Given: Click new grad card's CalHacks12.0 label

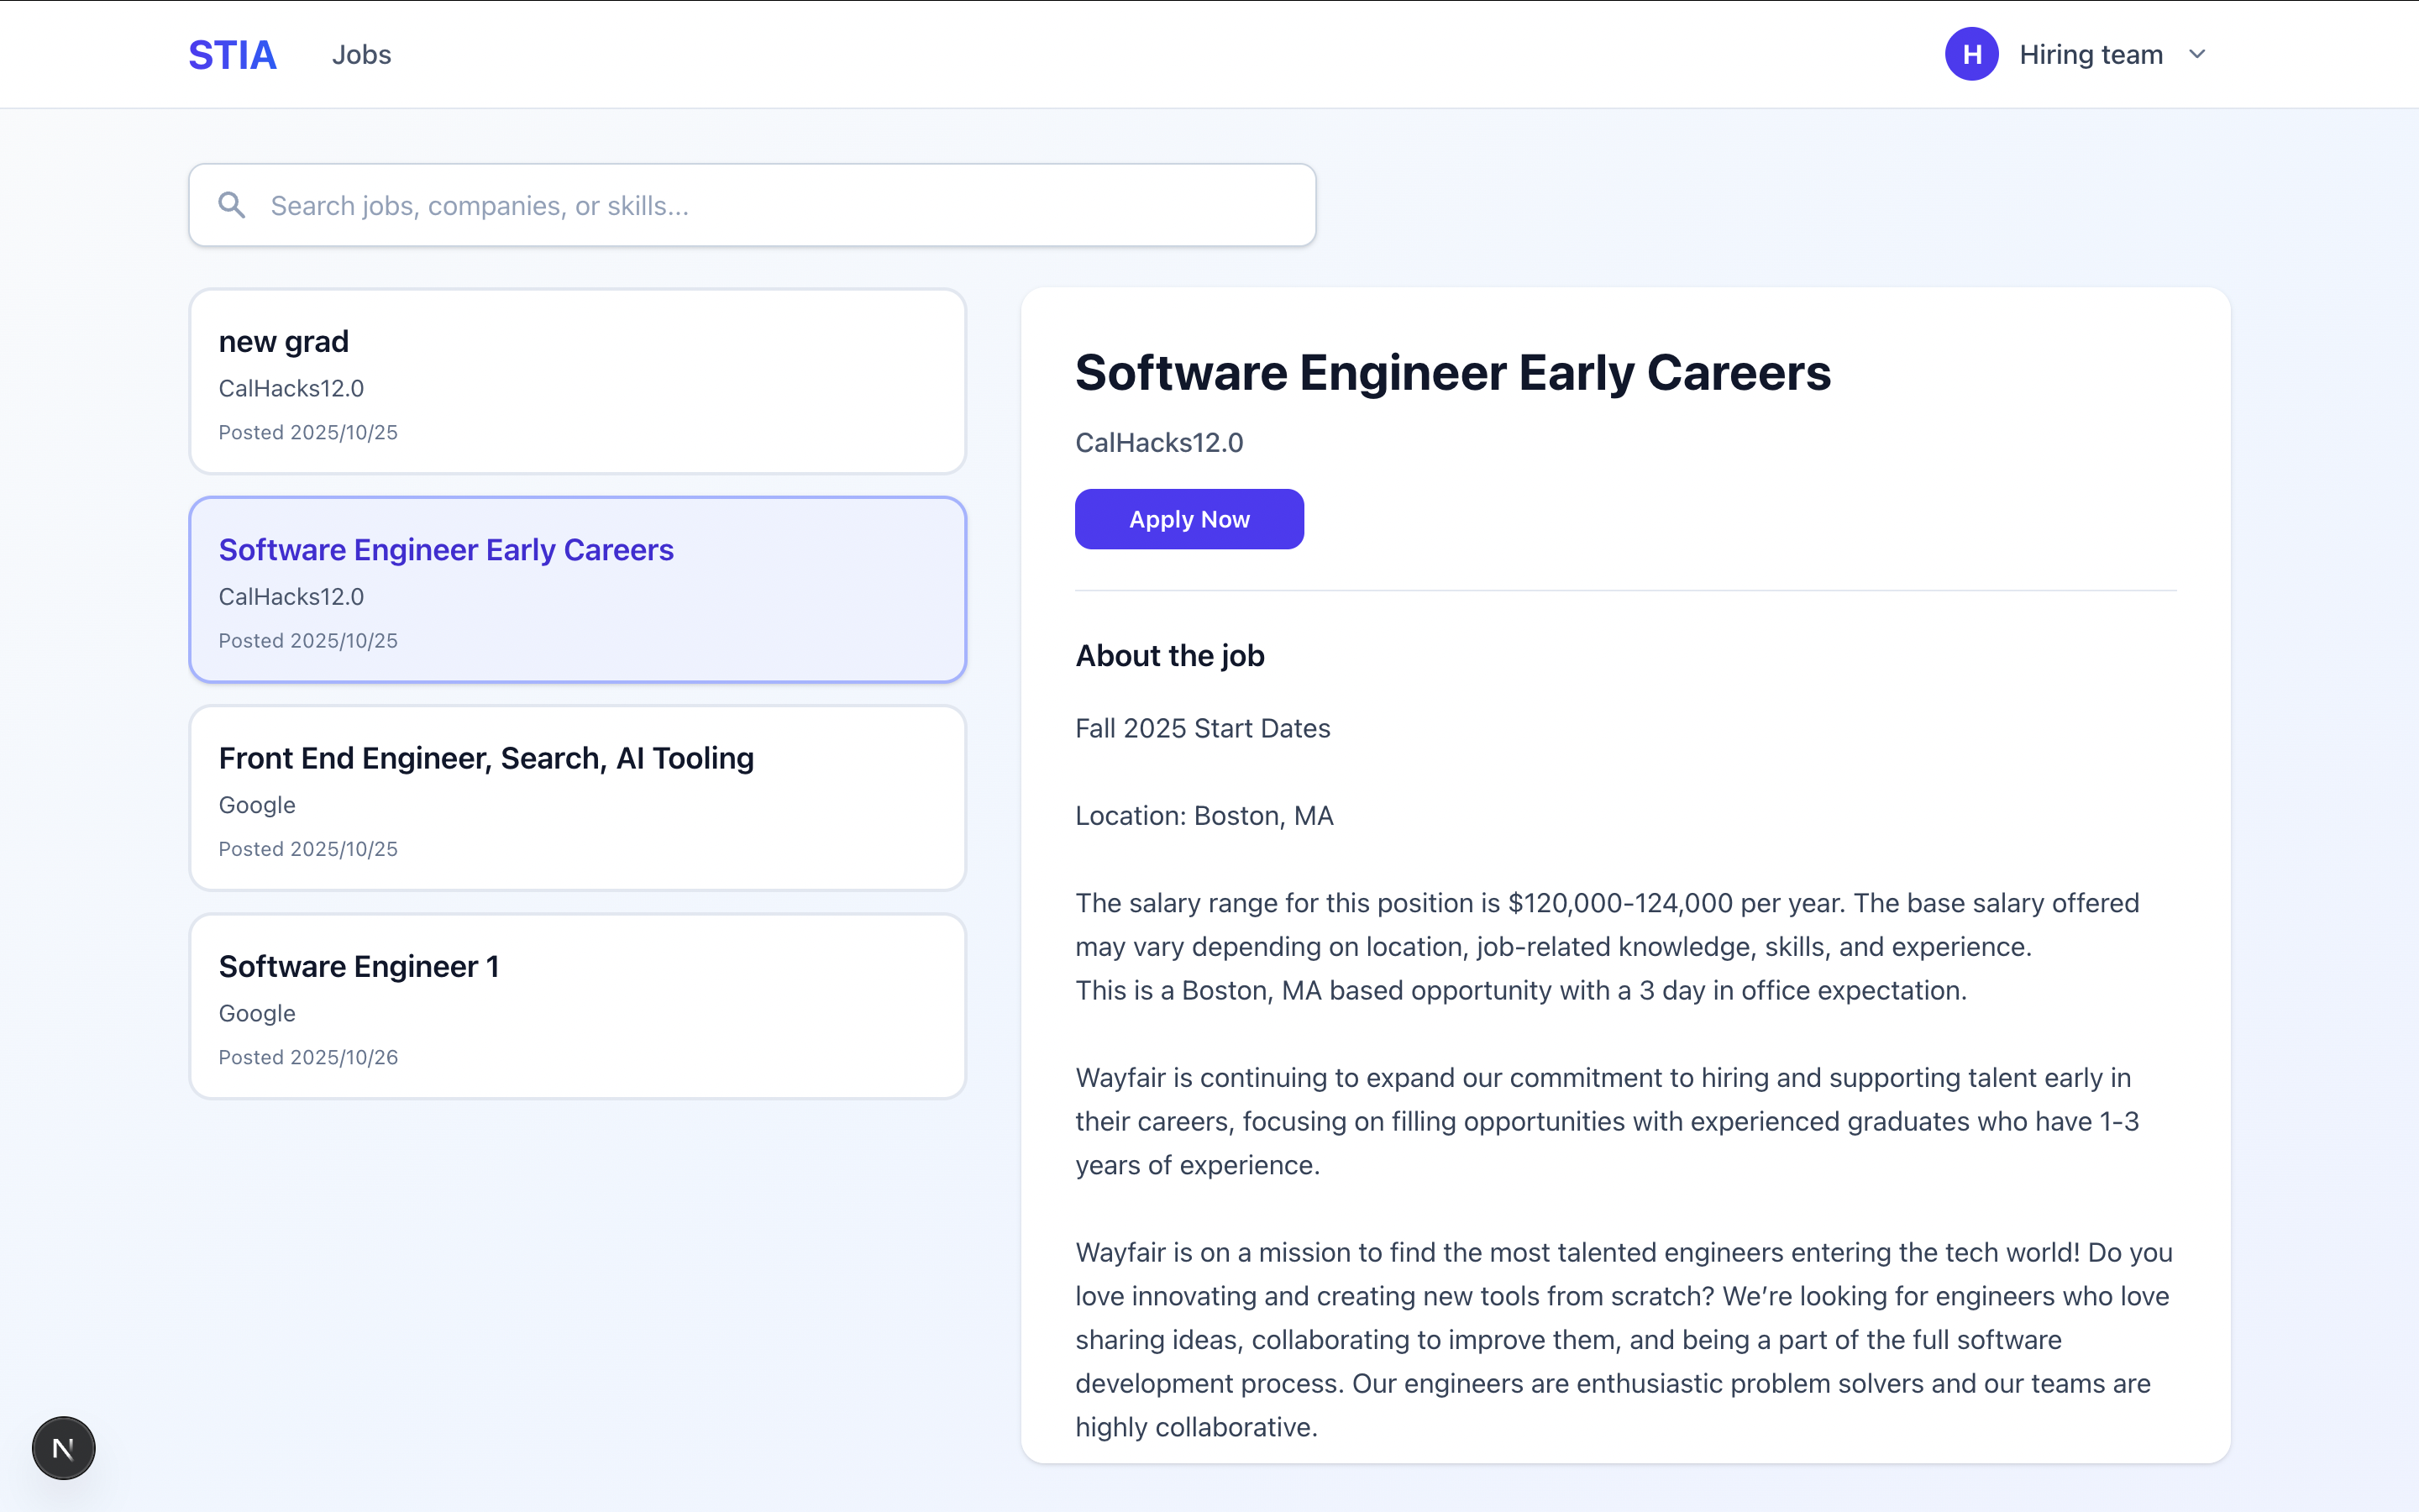Looking at the screenshot, I should pos(291,388).
